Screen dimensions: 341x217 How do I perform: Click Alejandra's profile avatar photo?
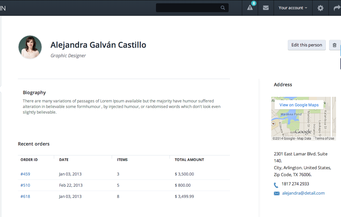pos(30,47)
